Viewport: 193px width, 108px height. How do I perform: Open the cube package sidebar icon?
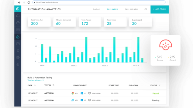[18, 44]
